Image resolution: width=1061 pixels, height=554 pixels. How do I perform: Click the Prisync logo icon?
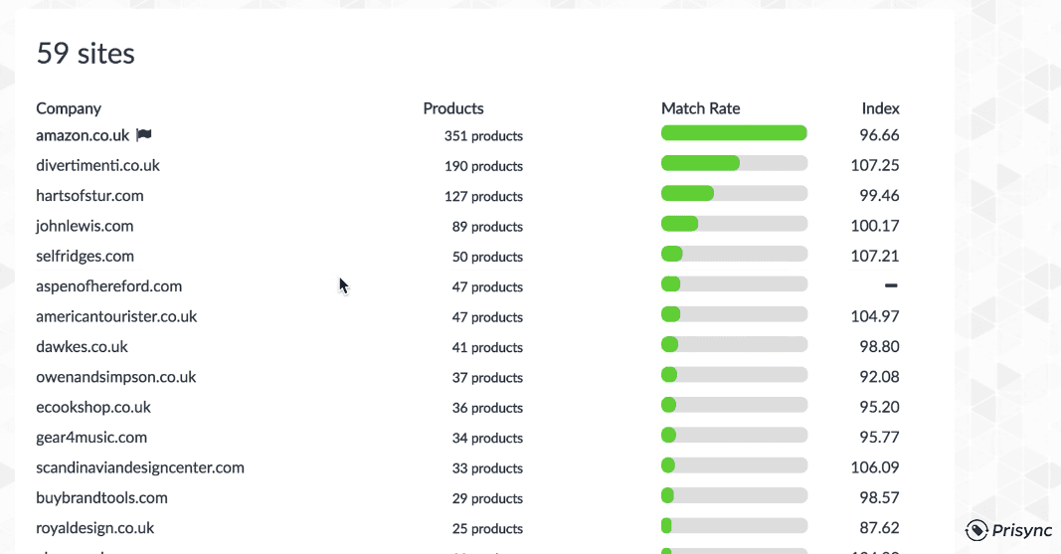pos(976,530)
